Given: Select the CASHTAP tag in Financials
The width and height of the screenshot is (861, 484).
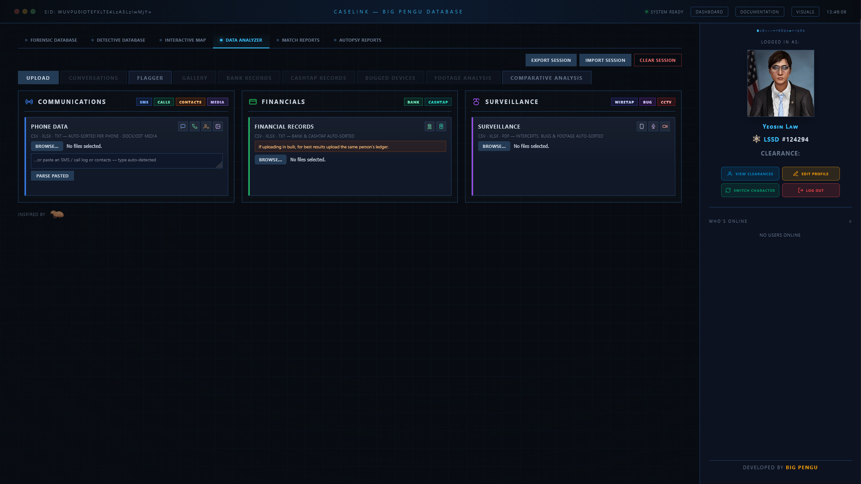Looking at the screenshot, I should [438, 102].
